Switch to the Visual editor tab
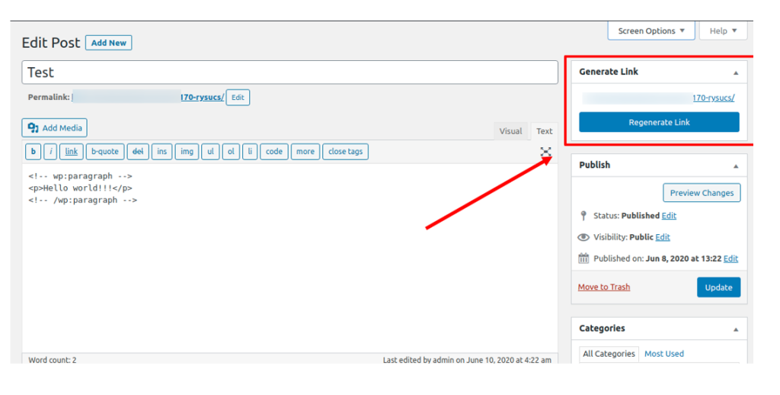The image size is (780, 395). click(510, 131)
